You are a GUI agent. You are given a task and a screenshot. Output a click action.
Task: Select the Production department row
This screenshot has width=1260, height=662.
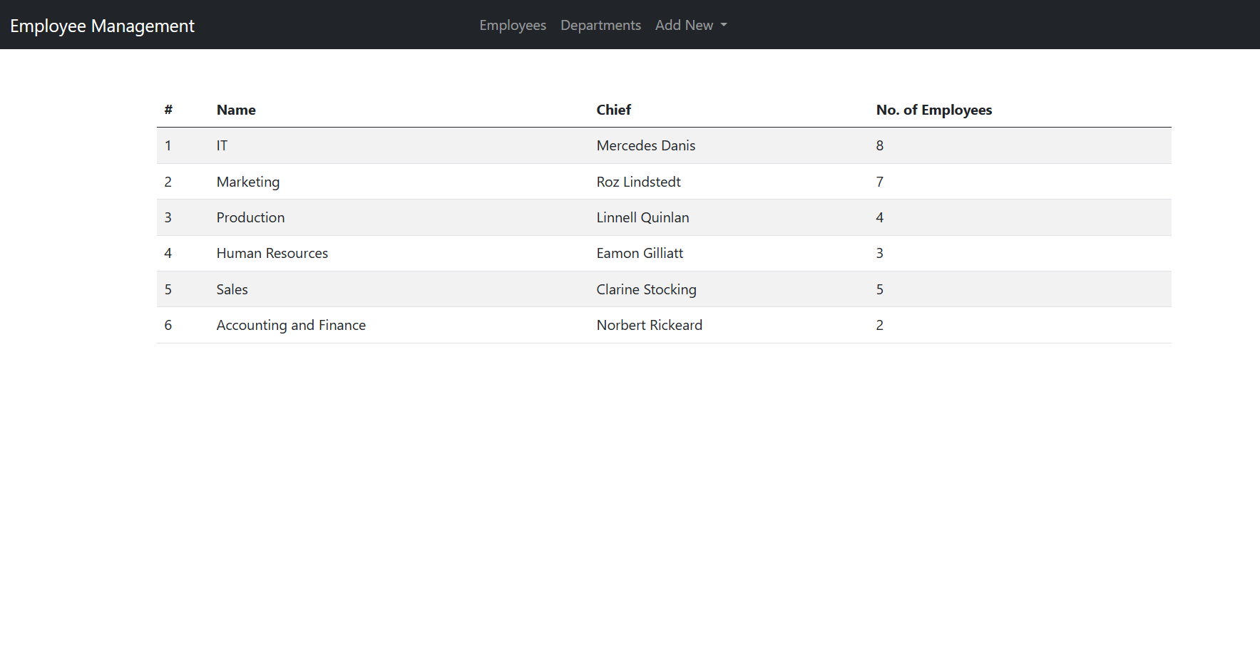[x=250, y=217]
